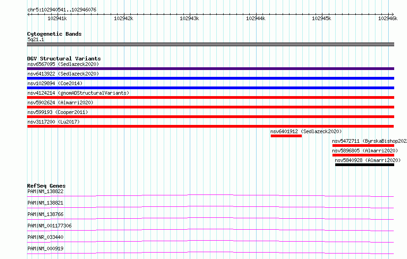This screenshot has height=259, width=407.
Task: Open the PAM|NM_000919 transcript label
Action: tap(45, 248)
